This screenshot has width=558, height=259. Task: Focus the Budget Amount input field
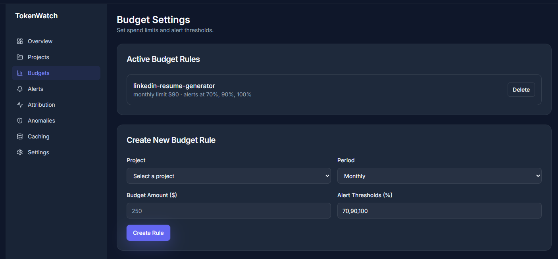[x=229, y=211]
